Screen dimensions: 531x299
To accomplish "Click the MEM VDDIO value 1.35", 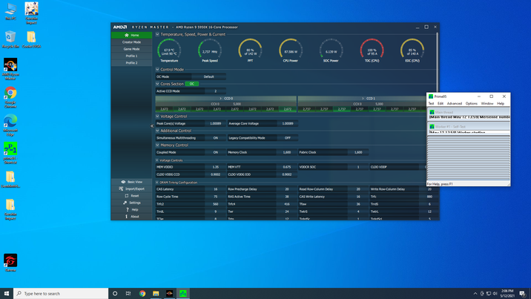I will point(215,167).
